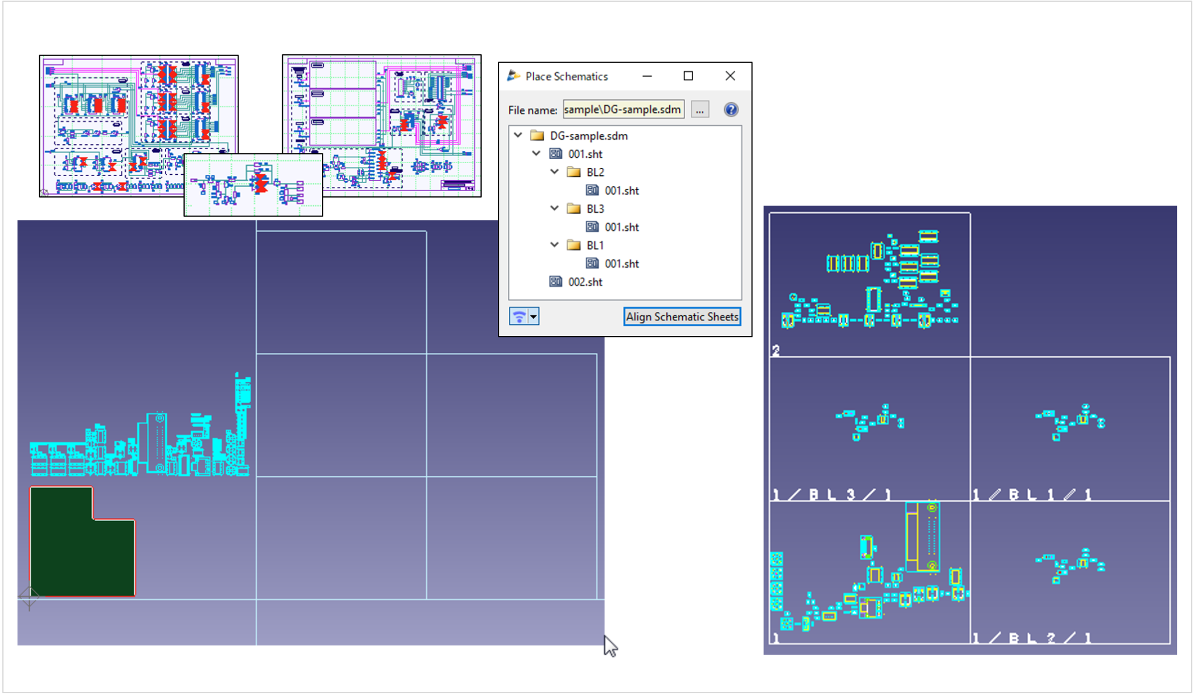Click the small schematic preview thumbnail at top
The width and height of the screenshot is (1197, 695).
[x=253, y=185]
